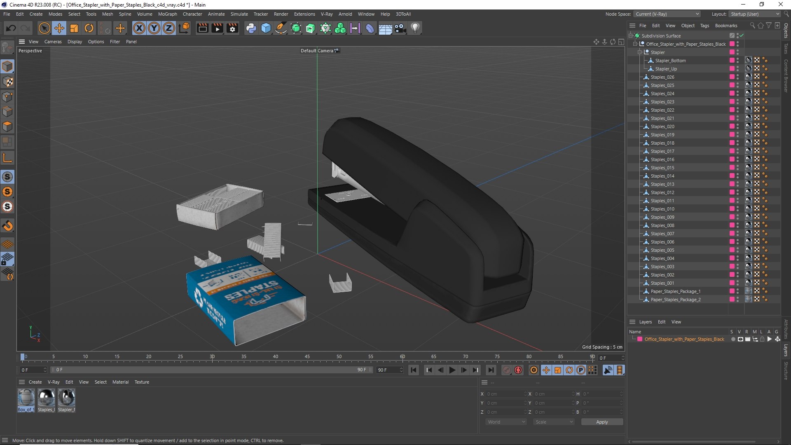791x445 pixels.
Task: Click the Python script icon
Action: click(251, 28)
